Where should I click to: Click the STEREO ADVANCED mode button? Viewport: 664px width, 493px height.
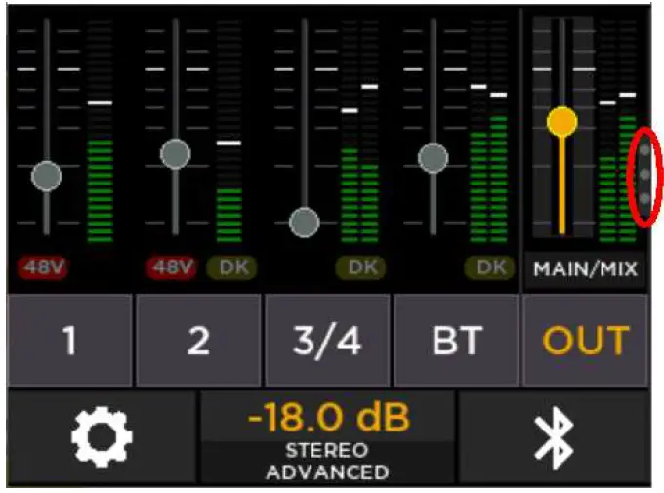tap(327, 462)
